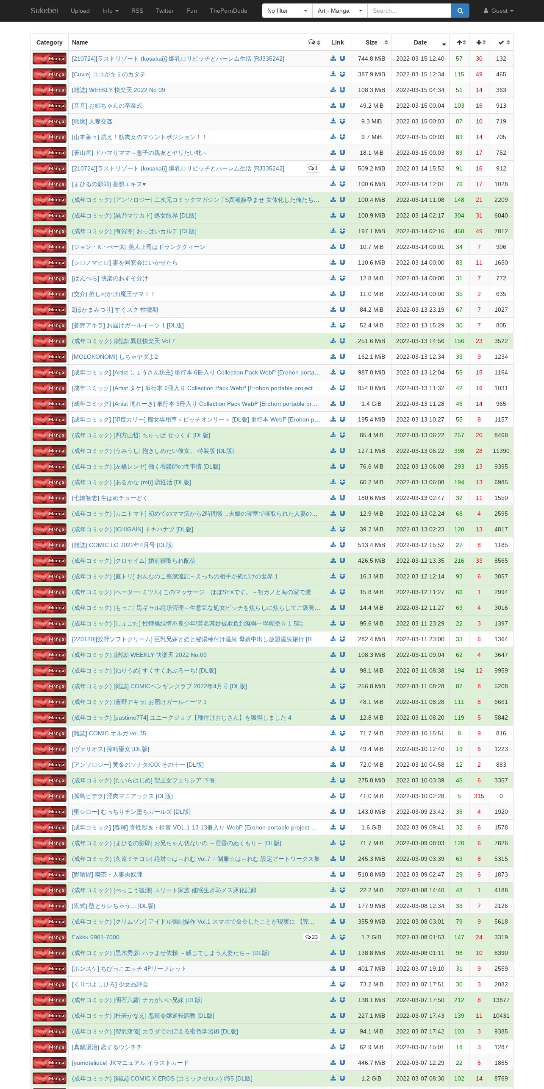Open the [雑誌] COMIC オルガ vol.35 entry
The width and height of the screenshot is (544, 1089).
(x=109, y=733)
